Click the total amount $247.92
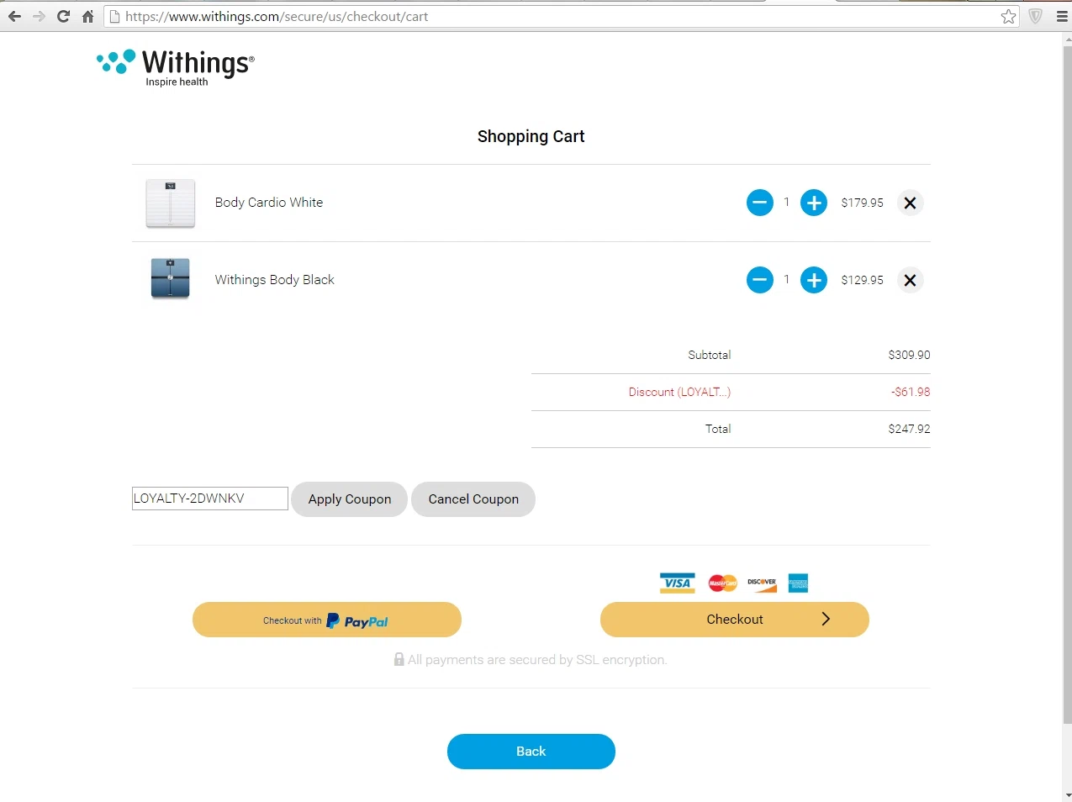This screenshot has width=1072, height=802. pyautogui.click(x=909, y=429)
